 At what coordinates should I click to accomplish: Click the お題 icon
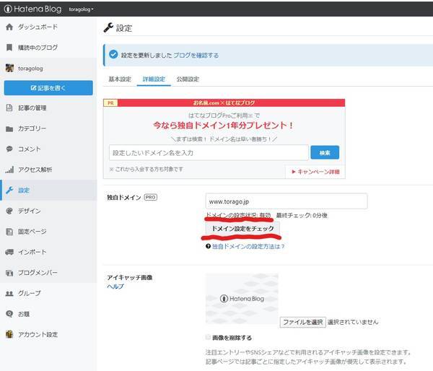coord(9,314)
